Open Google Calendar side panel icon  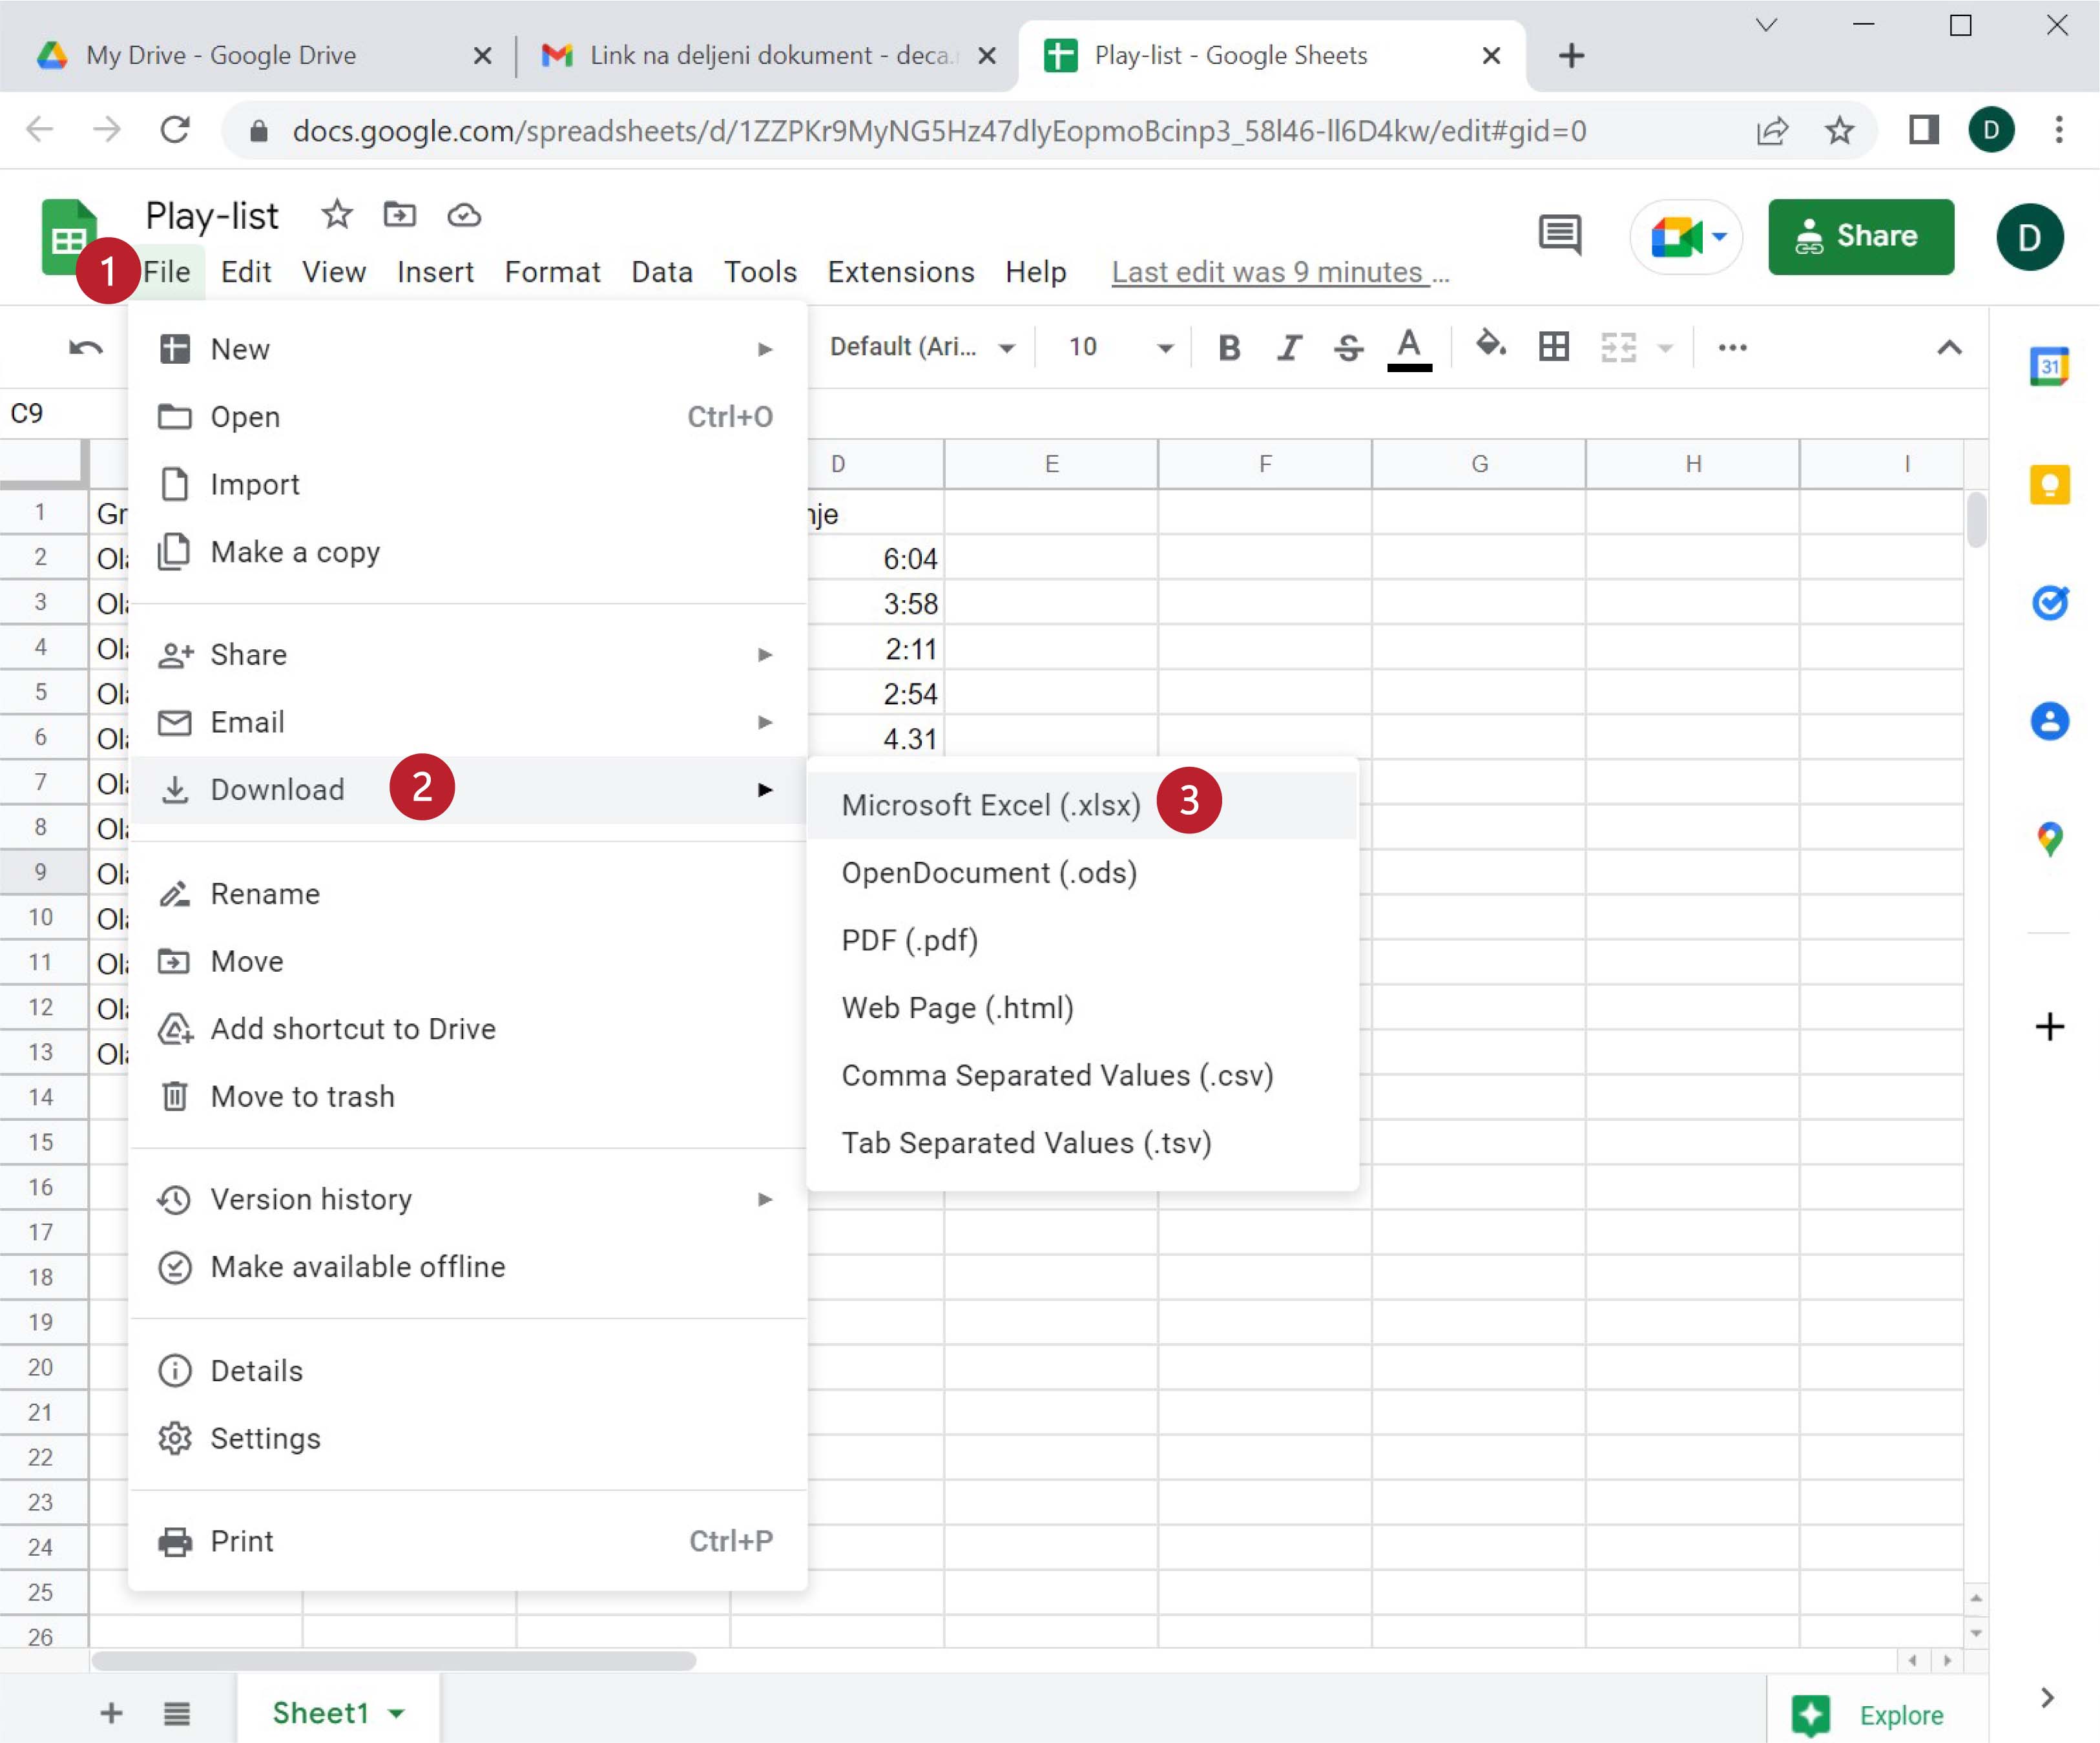(2049, 367)
